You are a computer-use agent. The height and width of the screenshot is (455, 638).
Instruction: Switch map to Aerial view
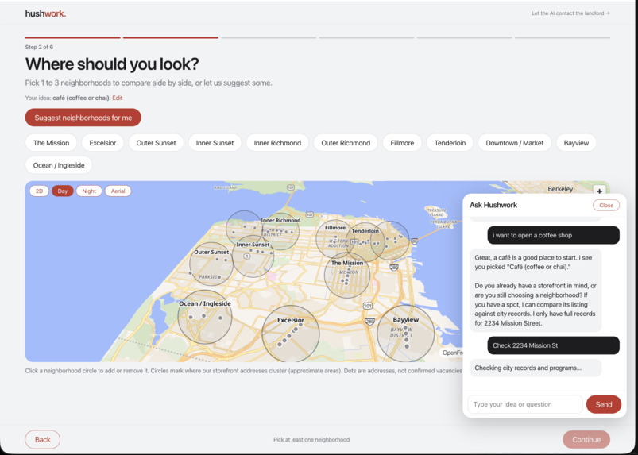point(118,191)
